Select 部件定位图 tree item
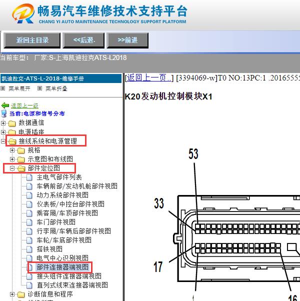 (44, 168)
